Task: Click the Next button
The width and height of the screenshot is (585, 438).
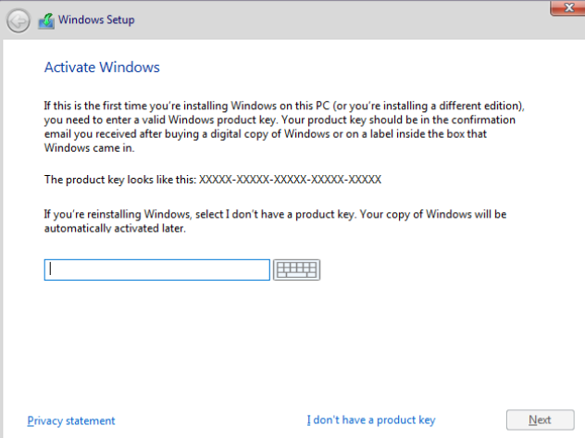Action: point(540,420)
